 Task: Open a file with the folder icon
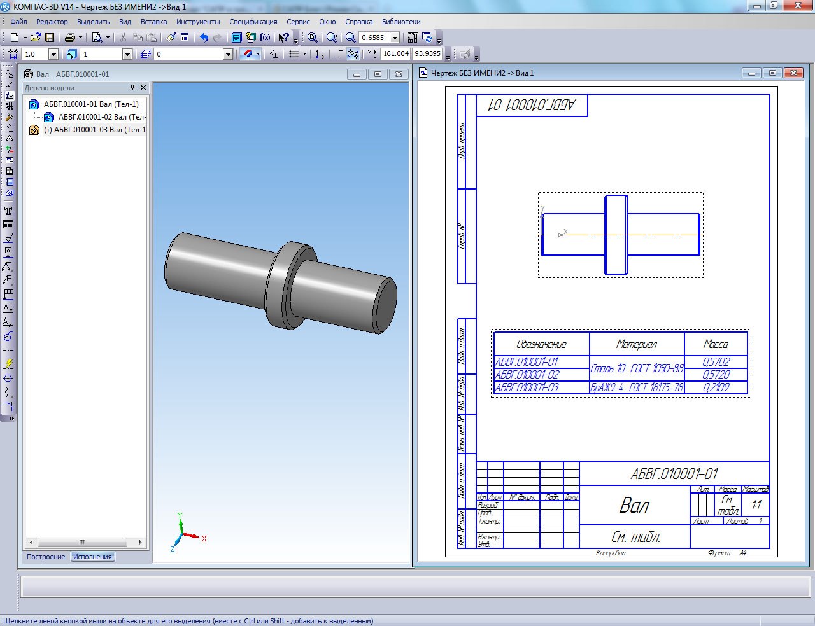[x=35, y=38]
